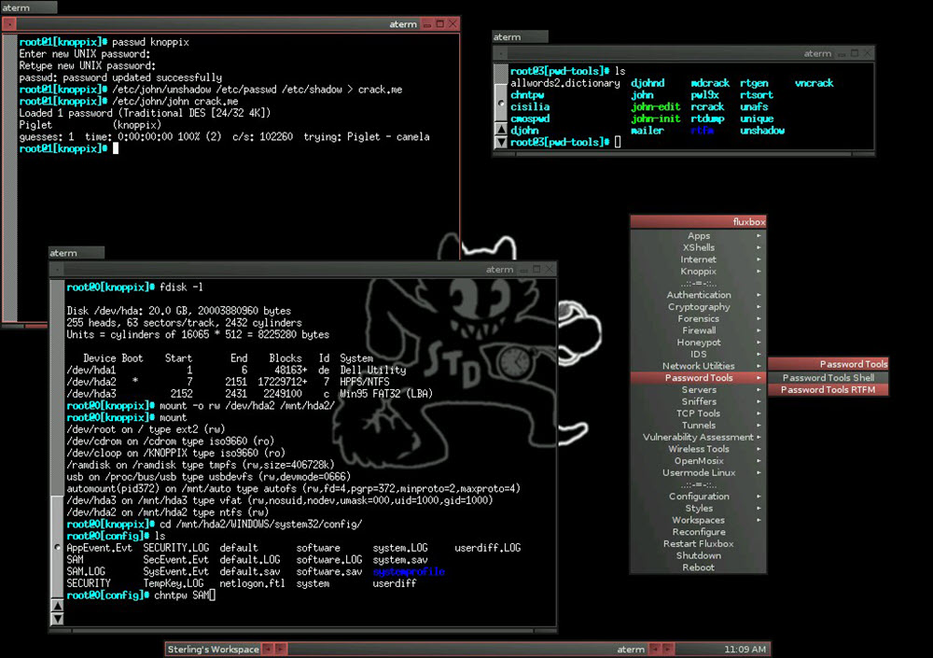Minimize the pwd-tools aterm window

pyautogui.click(x=842, y=54)
